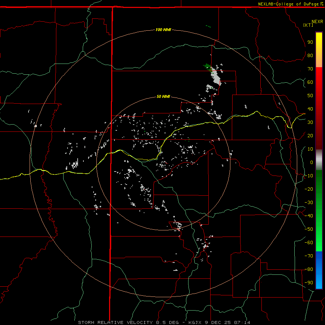Click the 90 value on the velocity scale
325x325 pixels.
[310, 42]
